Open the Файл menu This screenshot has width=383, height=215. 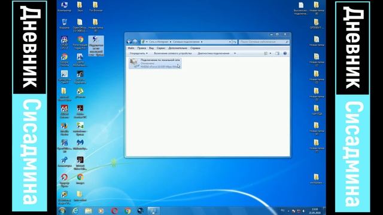pos(131,48)
